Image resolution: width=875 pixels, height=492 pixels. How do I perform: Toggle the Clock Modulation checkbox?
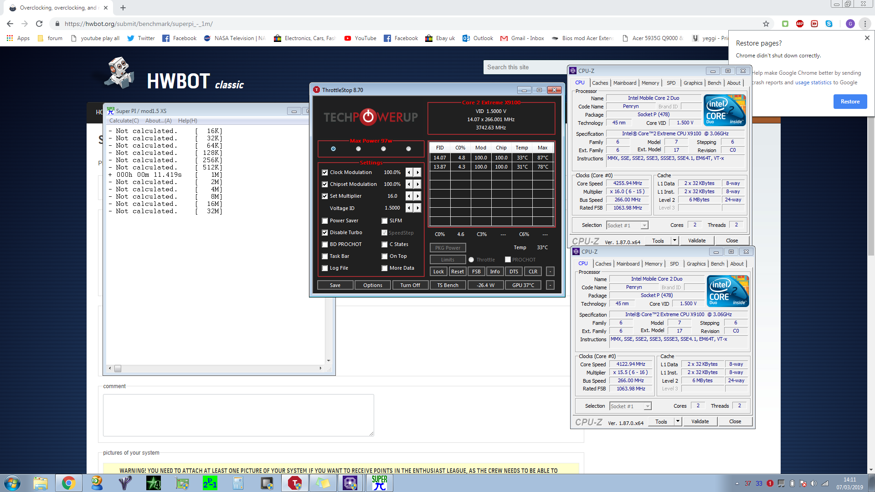point(325,172)
